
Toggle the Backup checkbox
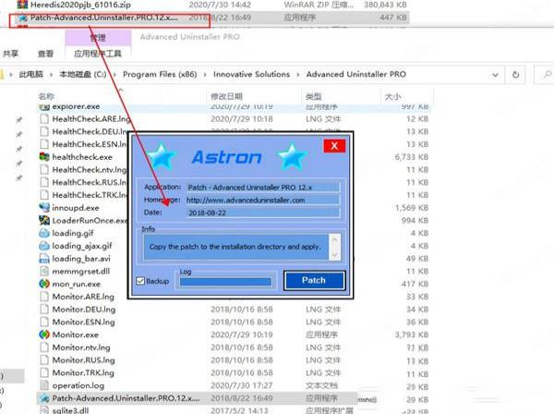point(140,281)
